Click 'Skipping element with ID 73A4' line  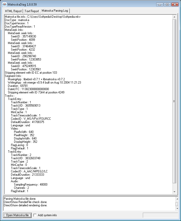tap(36, 92)
